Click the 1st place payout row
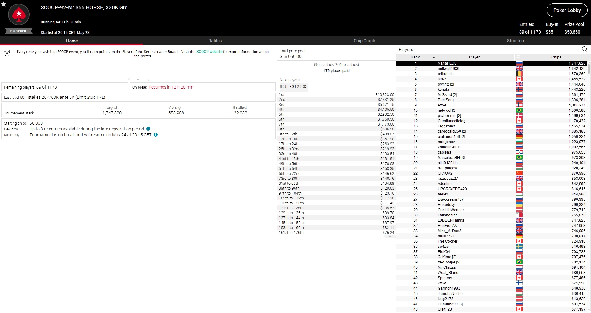Image resolution: width=591 pixels, height=313 pixels. (336, 95)
